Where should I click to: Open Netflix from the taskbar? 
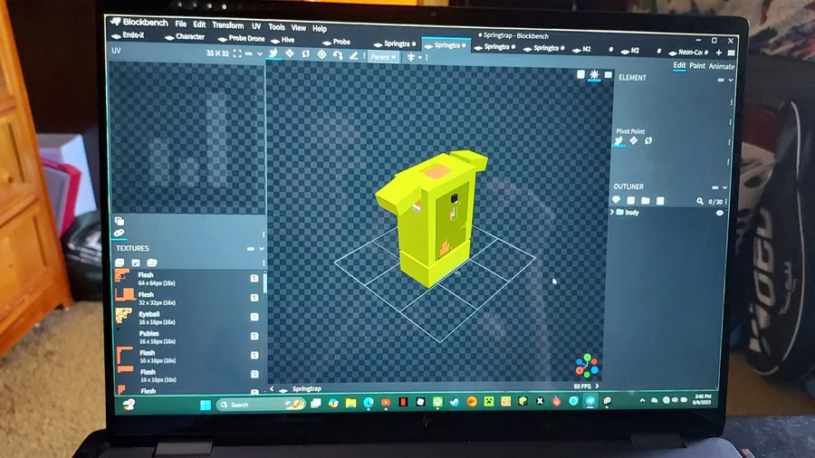click(x=403, y=402)
